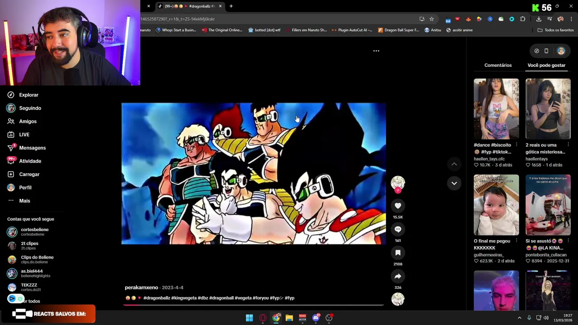The height and width of the screenshot is (325, 578).
Task: Open OBS Studio from taskbar
Action: tap(329, 318)
